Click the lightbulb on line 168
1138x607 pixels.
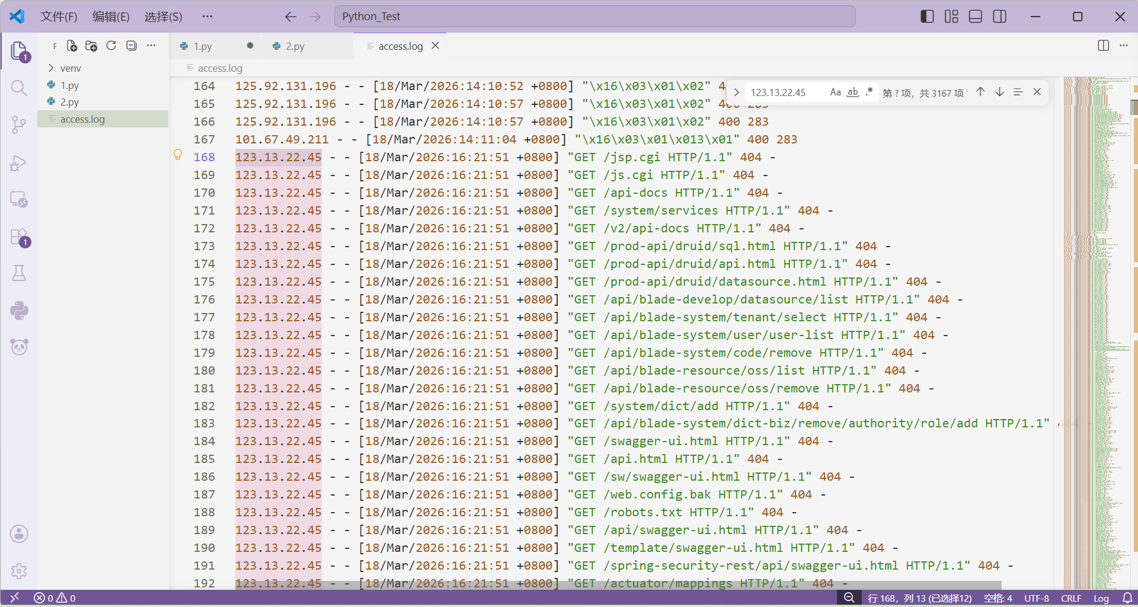pos(177,155)
